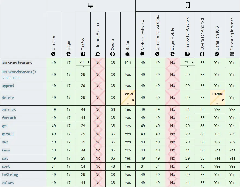Expand Safari on iOS Partial delete notes
The image size is (240, 187).
click(x=217, y=104)
